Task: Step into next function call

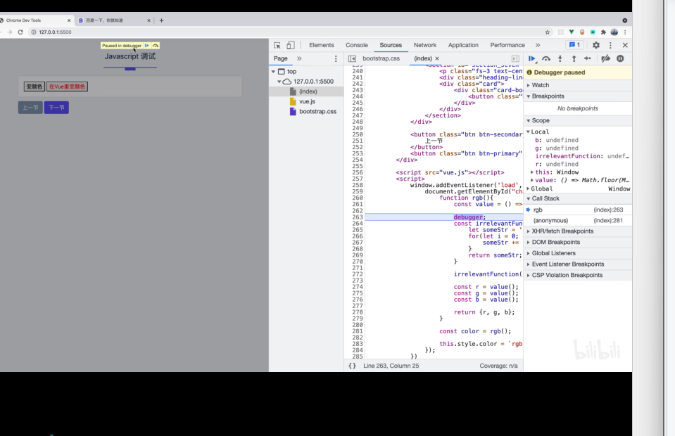Action: [x=560, y=58]
